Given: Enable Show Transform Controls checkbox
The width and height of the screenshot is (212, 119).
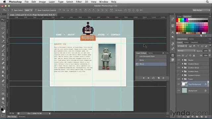Looking at the screenshot, I should [x=36, y=10].
